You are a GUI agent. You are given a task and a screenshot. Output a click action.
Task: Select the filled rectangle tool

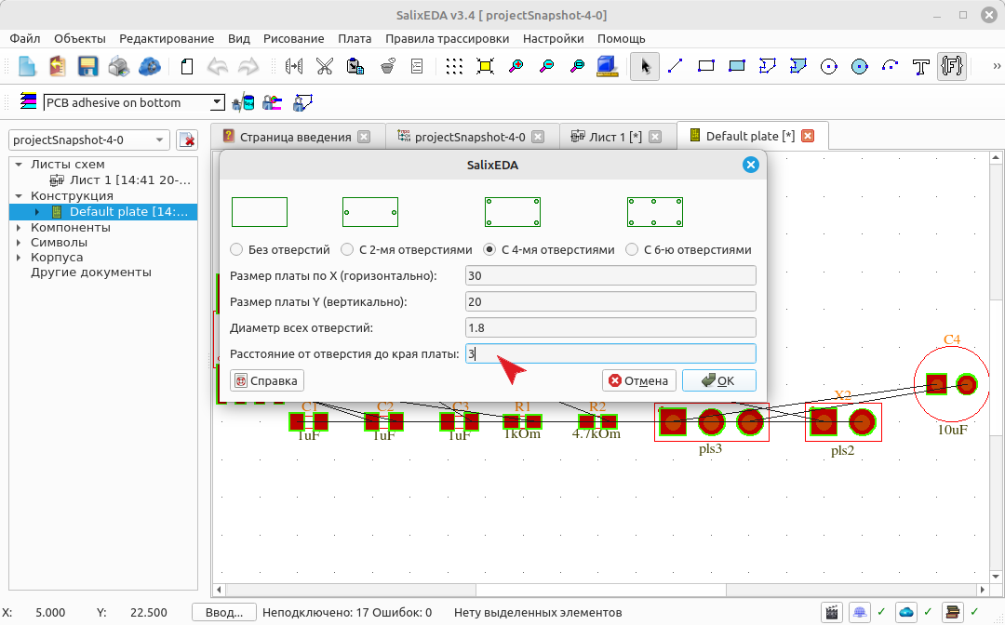point(736,66)
